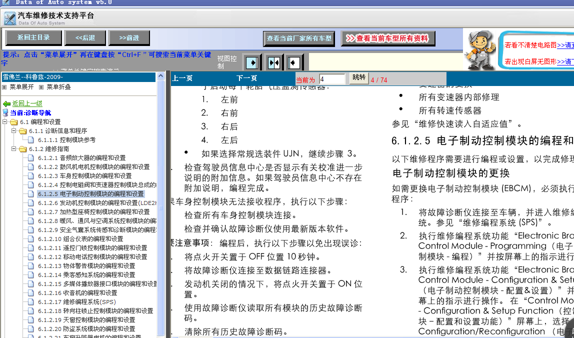Open 6.1.2.7 加热型座椅控制模块 item
The width and height of the screenshot is (574, 338).
tap(93, 211)
